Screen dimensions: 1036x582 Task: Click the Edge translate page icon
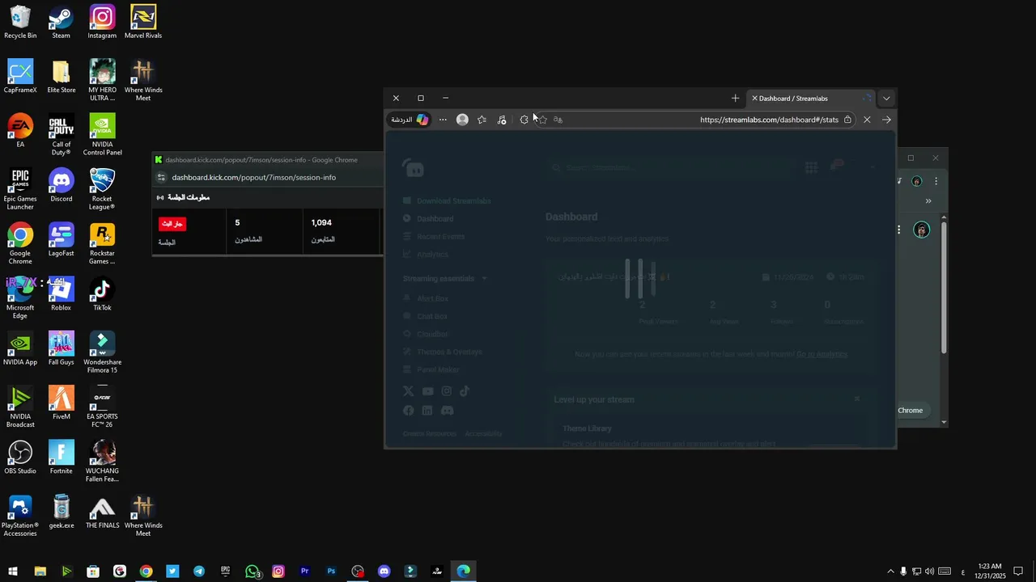click(558, 120)
